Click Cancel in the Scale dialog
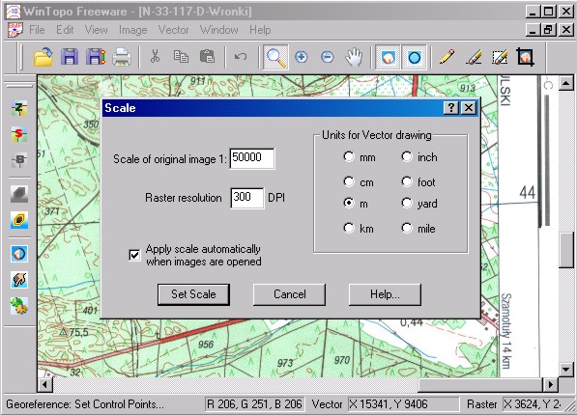This screenshot has height=415, width=577. coord(289,294)
